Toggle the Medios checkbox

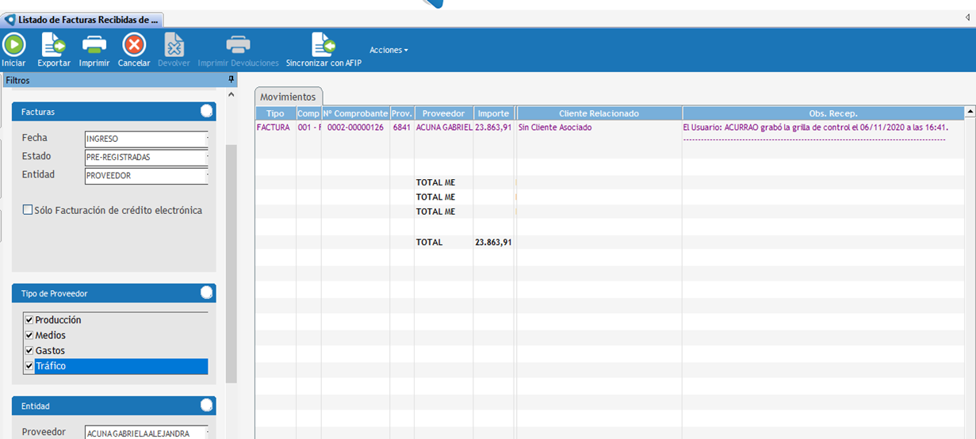(x=29, y=335)
